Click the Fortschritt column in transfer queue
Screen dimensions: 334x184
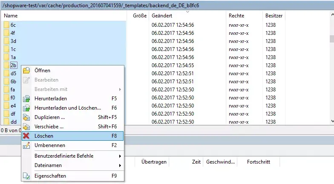[x=259, y=162]
